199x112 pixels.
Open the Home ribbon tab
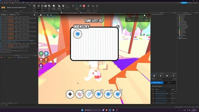point(23,3)
